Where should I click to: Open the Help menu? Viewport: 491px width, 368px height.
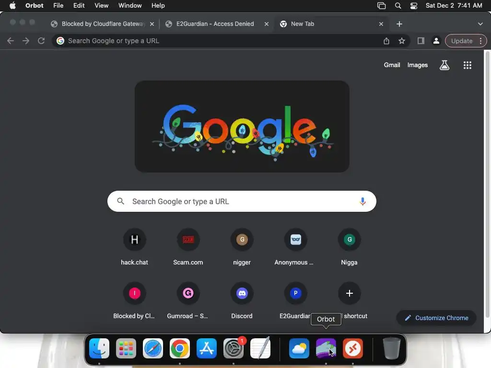point(158,6)
